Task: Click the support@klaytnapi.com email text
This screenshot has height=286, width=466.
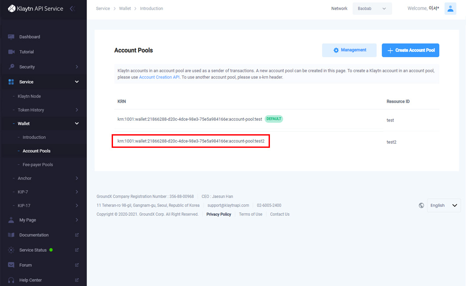Action: click(x=228, y=205)
